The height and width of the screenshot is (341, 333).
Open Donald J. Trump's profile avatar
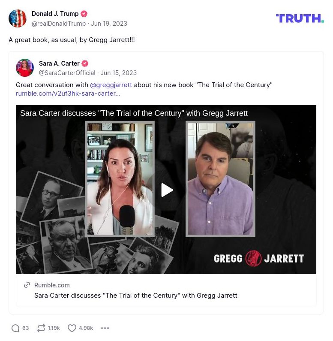tap(18, 18)
